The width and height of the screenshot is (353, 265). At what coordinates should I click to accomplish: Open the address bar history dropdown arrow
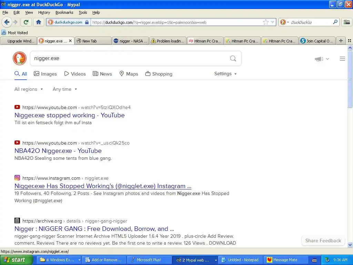(x=272, y=22)
